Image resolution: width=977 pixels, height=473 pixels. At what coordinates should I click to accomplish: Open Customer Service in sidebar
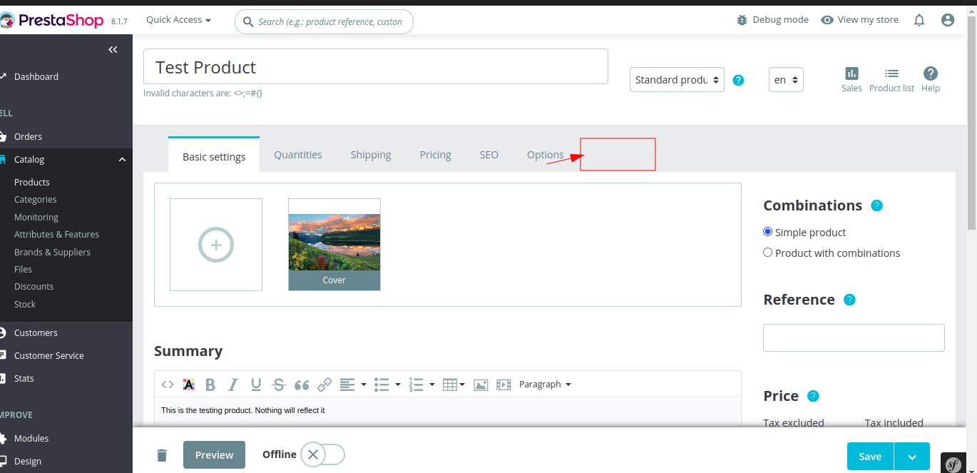pos(48,355)
